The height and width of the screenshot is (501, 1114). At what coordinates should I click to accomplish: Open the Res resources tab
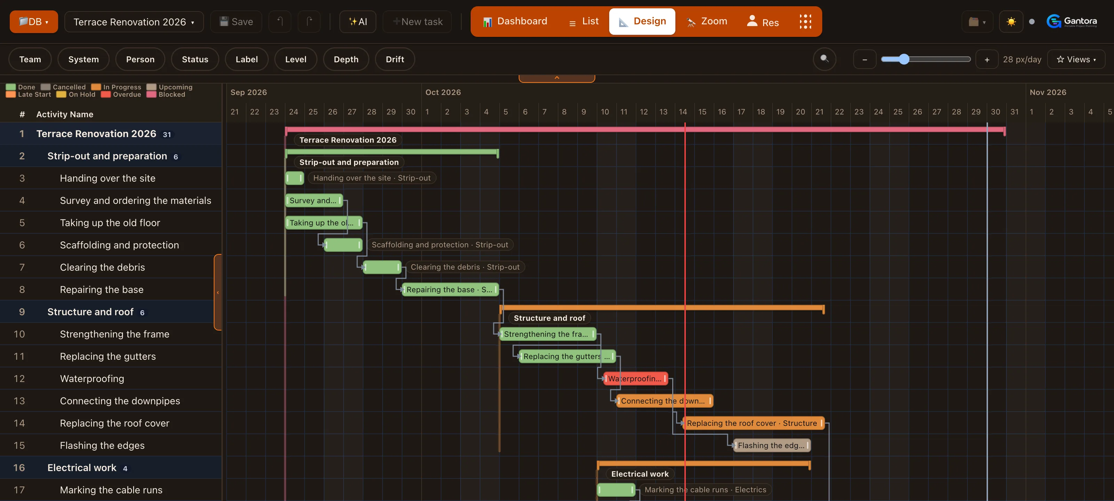[763, 21]
